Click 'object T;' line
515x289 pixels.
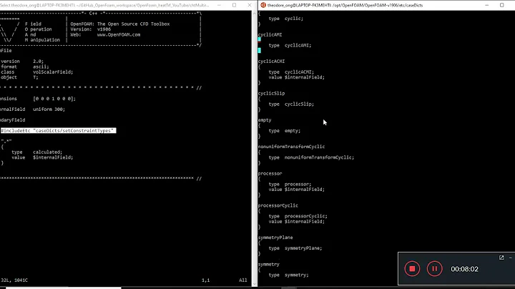[19, 77]
